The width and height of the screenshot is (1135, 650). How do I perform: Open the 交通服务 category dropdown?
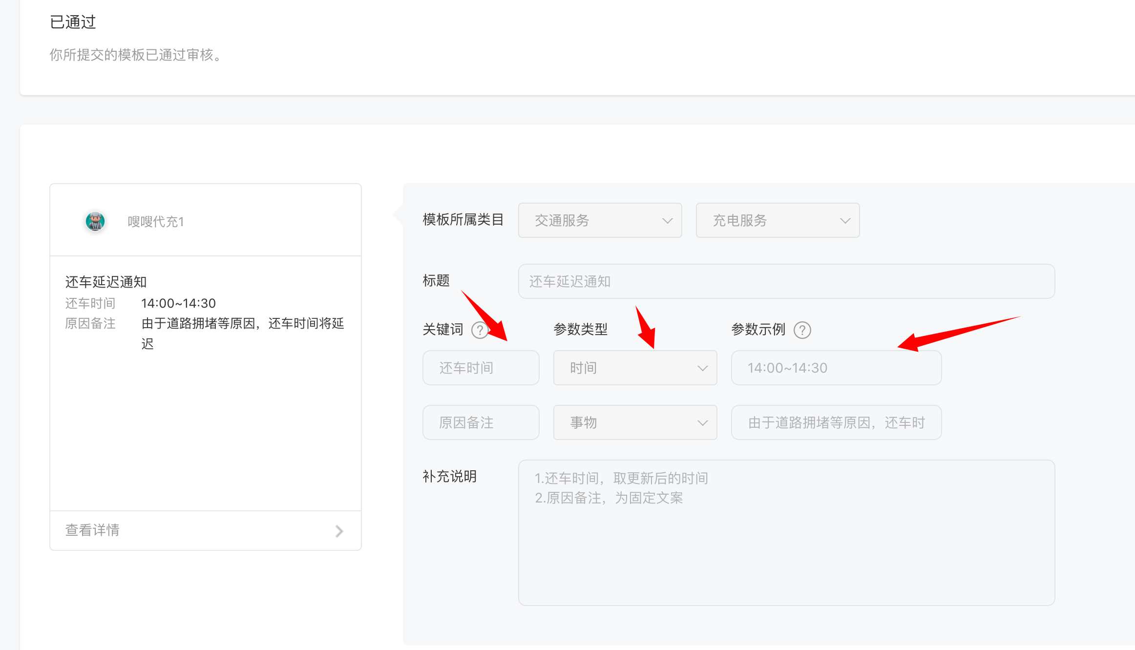point(600,220)
